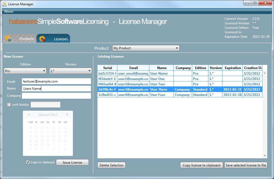
Task: Click Save selected license to file button
Action: coord(246,165)
